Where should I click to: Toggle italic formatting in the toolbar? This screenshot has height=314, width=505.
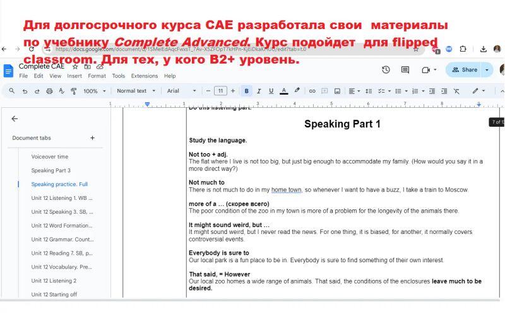[x=259, y=91]
